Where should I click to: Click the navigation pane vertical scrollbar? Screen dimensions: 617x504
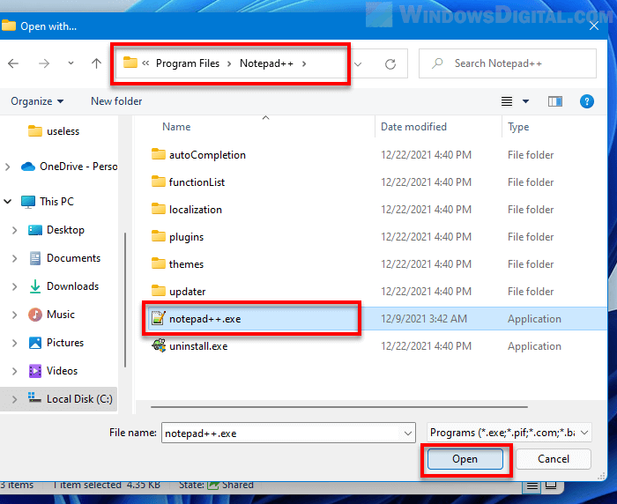pyautogui.click(x=125, y=300)
